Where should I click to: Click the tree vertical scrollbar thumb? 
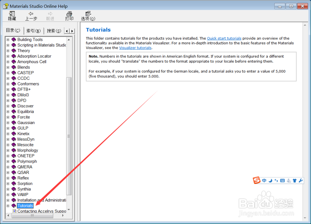click(69, 136)
